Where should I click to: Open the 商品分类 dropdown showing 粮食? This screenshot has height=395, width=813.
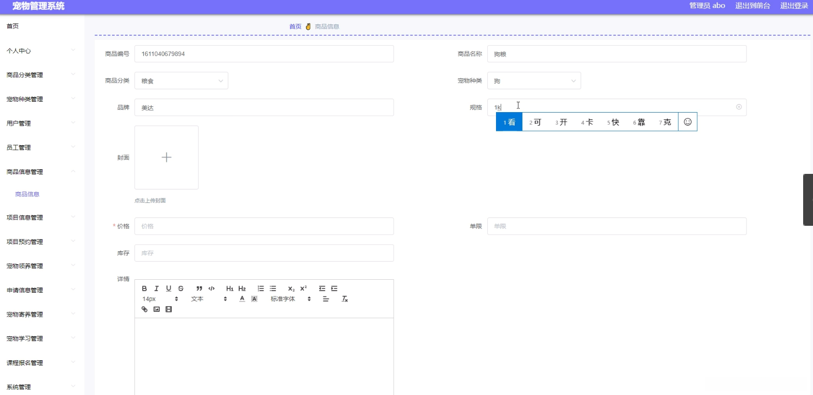click(x=181, y=81)
